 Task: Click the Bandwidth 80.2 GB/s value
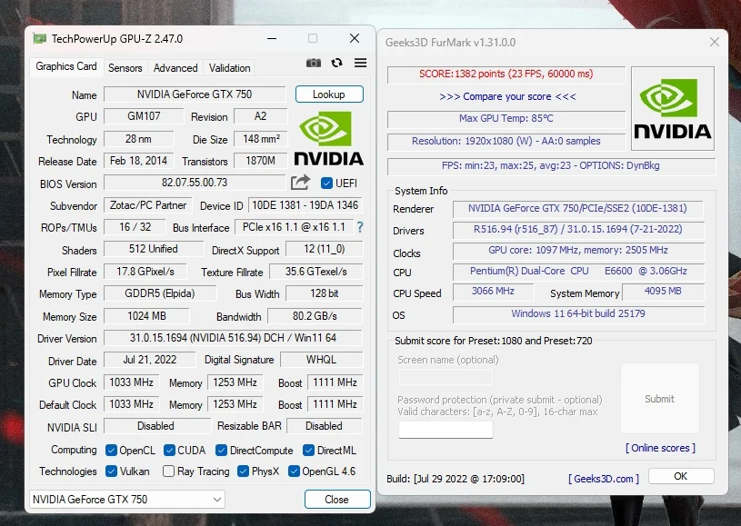click(315, 316)
